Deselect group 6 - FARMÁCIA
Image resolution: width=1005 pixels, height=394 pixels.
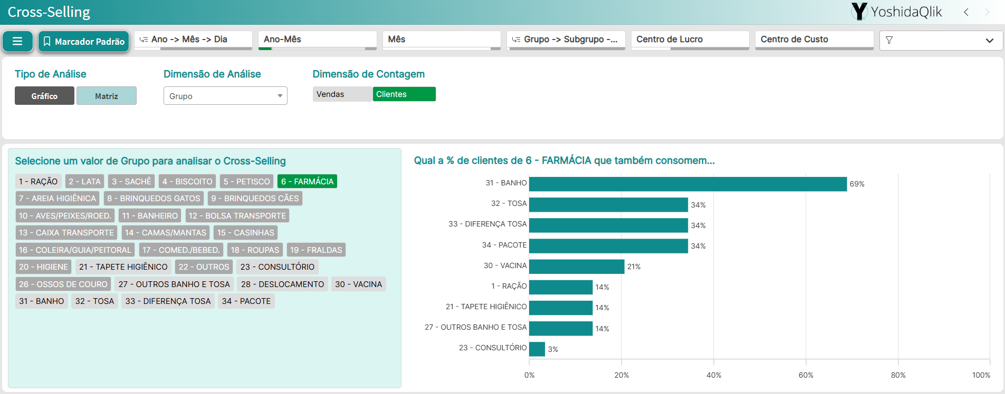coord(307,181)
